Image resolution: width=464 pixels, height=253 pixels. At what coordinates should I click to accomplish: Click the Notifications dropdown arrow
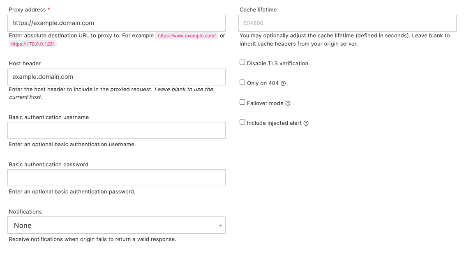(220, 225)
